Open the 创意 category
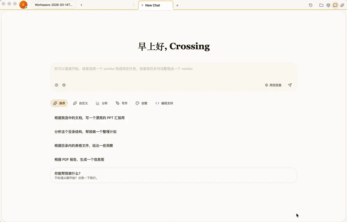This screenshot has height=222, width=347. tap(141, 103)
